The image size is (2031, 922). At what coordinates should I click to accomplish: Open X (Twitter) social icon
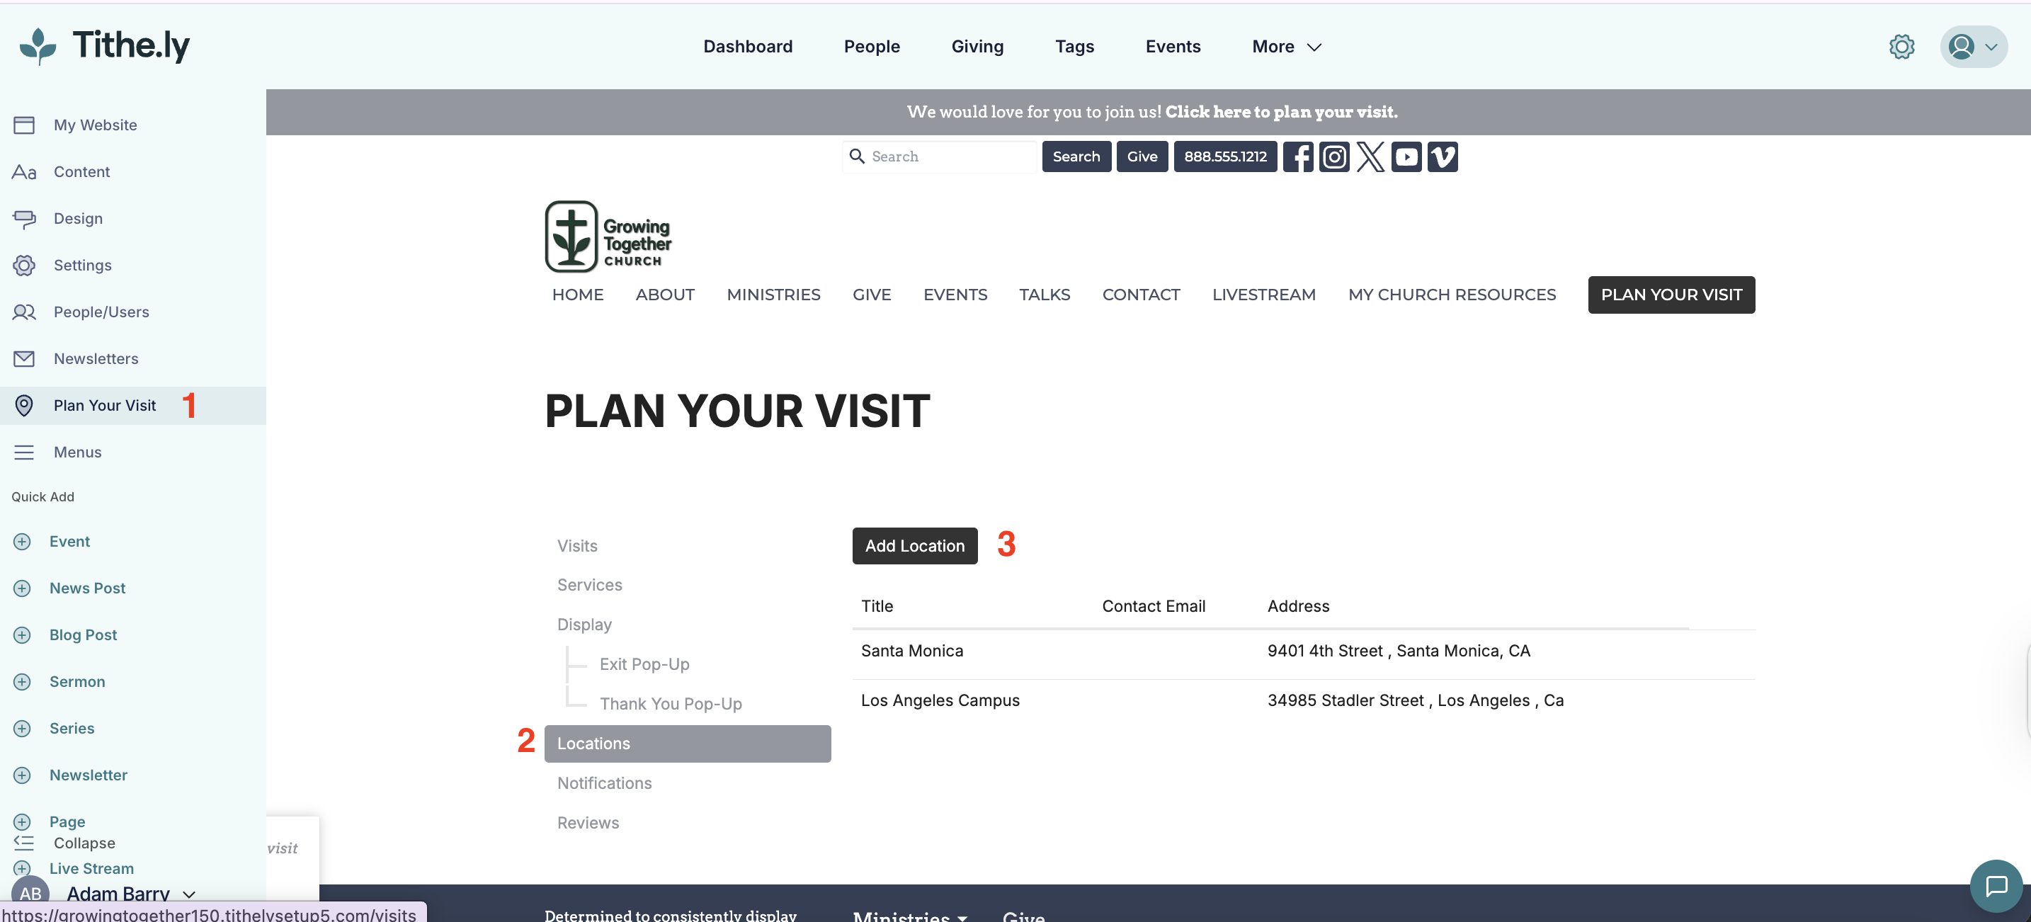click(1370, 156)
